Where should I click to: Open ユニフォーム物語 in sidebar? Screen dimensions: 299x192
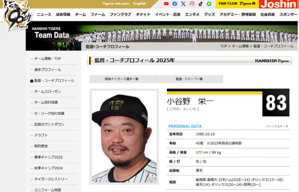point(48,190)
